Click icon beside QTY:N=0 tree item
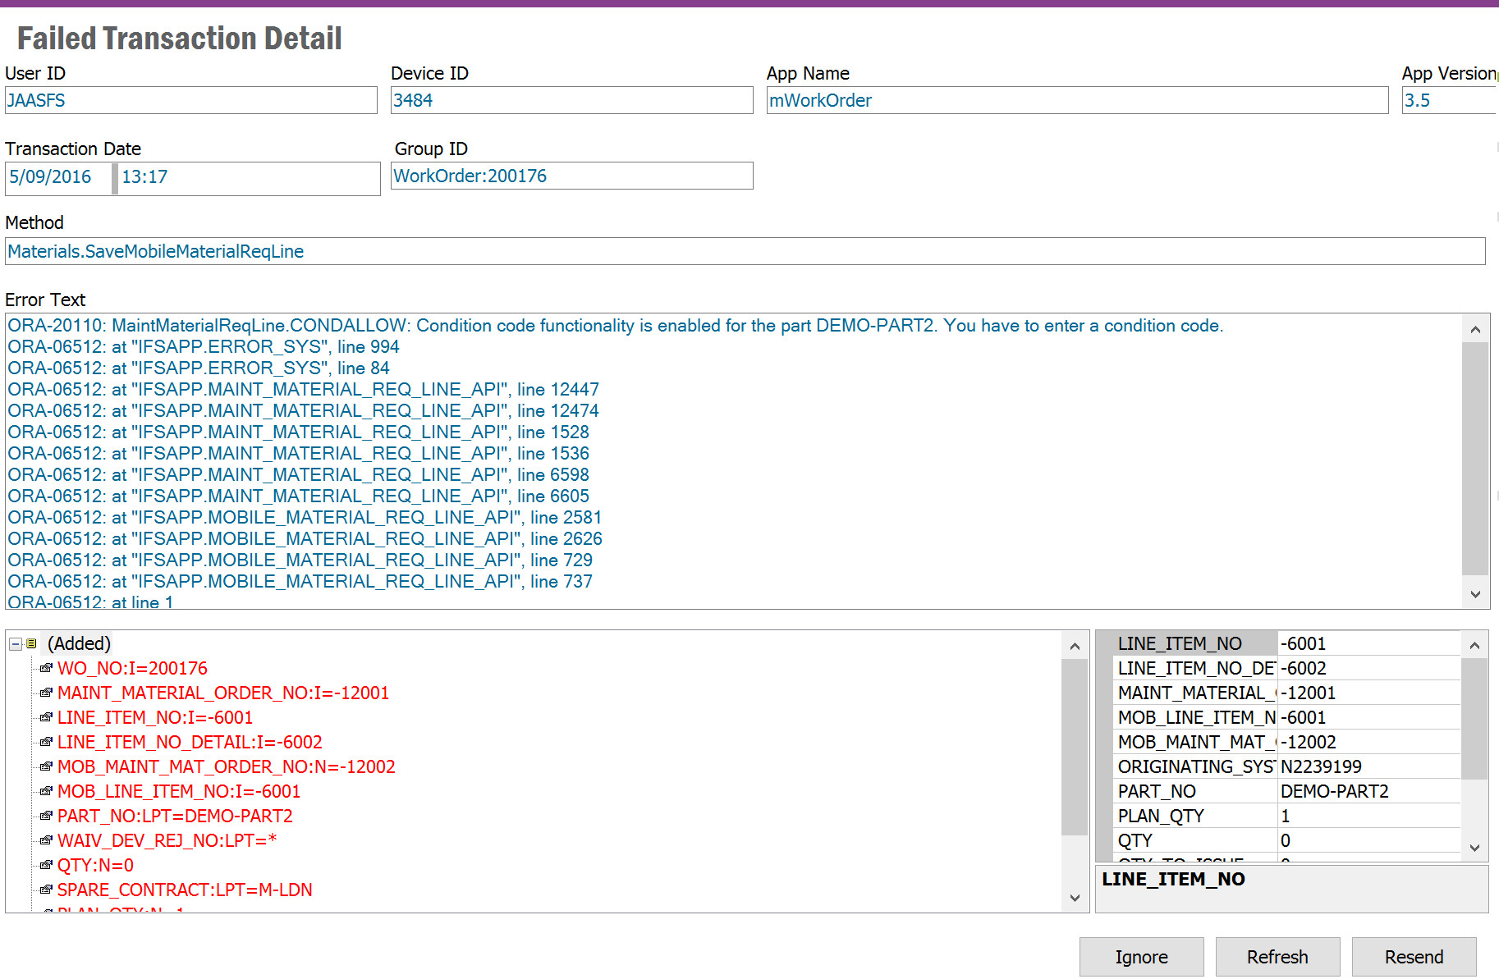The image size is (1499, 979). click(x=47, y=866)
